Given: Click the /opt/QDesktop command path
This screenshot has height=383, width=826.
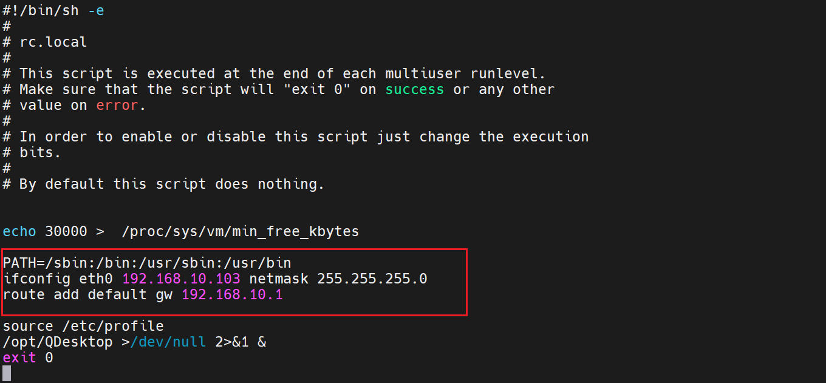Looking at the screenshot, I should click(x=58, y=342).
